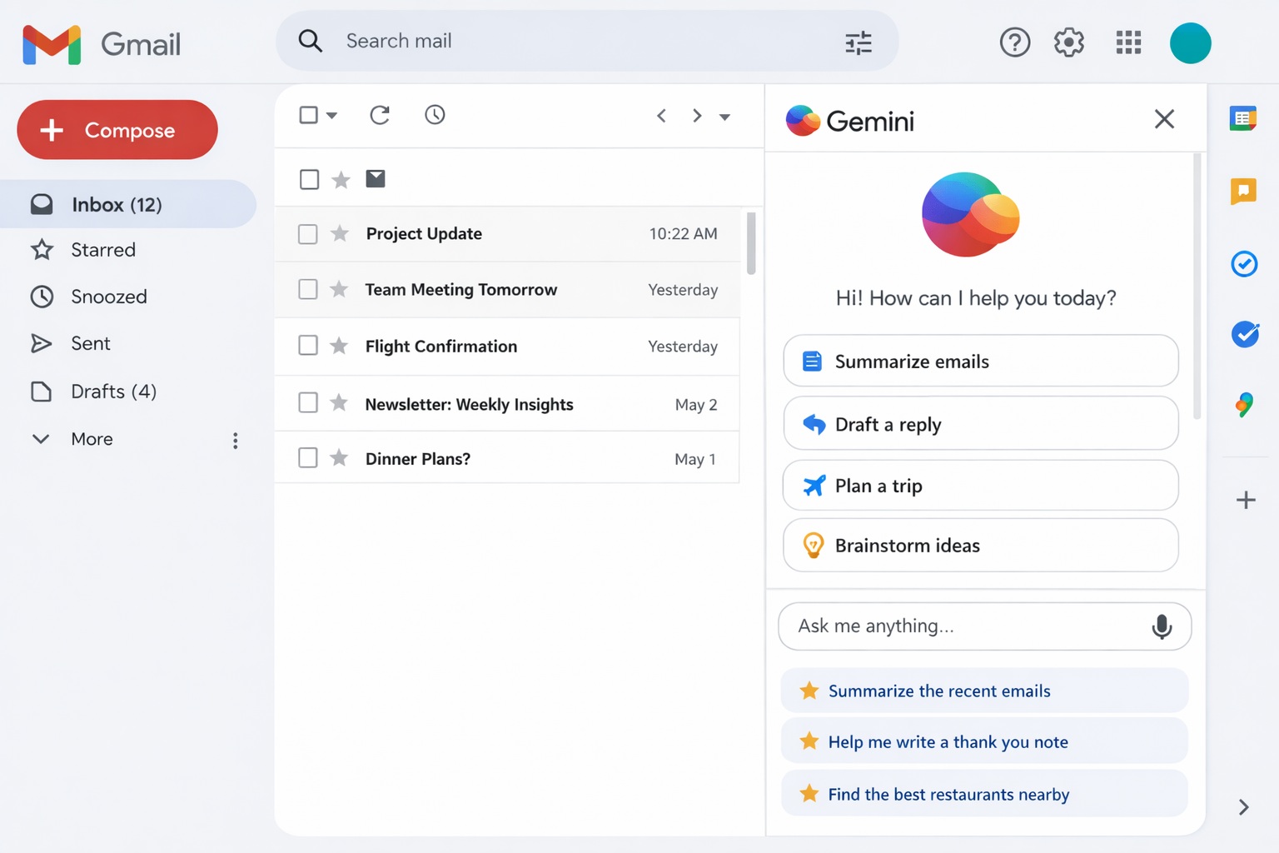Image resolution: width=1279 pixels, height=853 pixels.
Task: Select the Team Meeting Tomorrow checkbox
Action: pyautogui.click(x=308, y=289)
